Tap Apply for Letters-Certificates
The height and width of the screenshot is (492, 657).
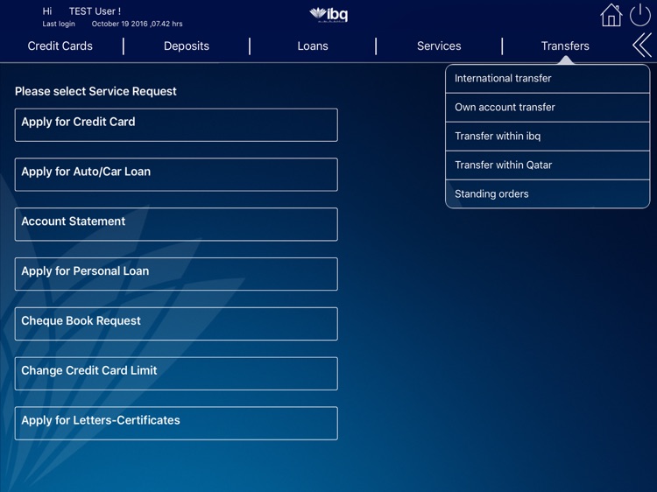point(176,424)
